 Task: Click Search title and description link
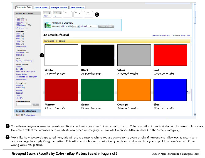(x=27, y=77)
